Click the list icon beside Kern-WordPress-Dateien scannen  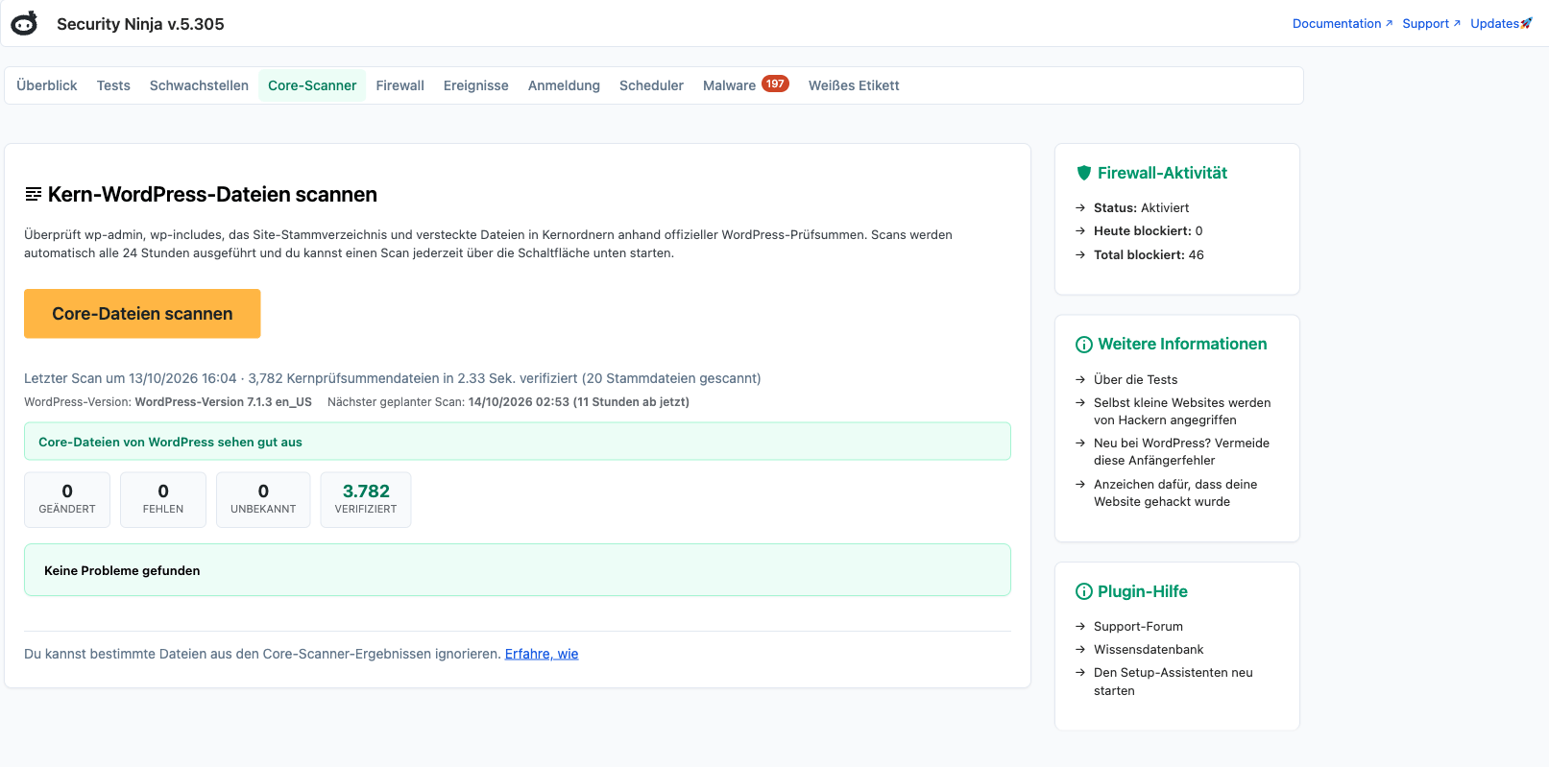pos(34,195)
